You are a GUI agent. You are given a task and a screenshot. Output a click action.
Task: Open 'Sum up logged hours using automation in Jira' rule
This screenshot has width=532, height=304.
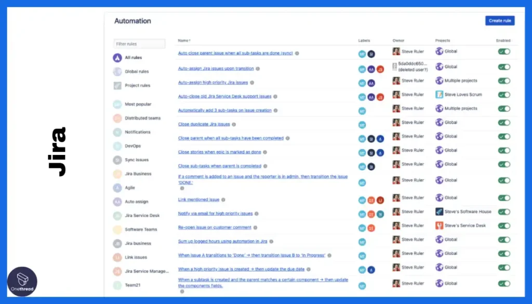coord(222,241)
